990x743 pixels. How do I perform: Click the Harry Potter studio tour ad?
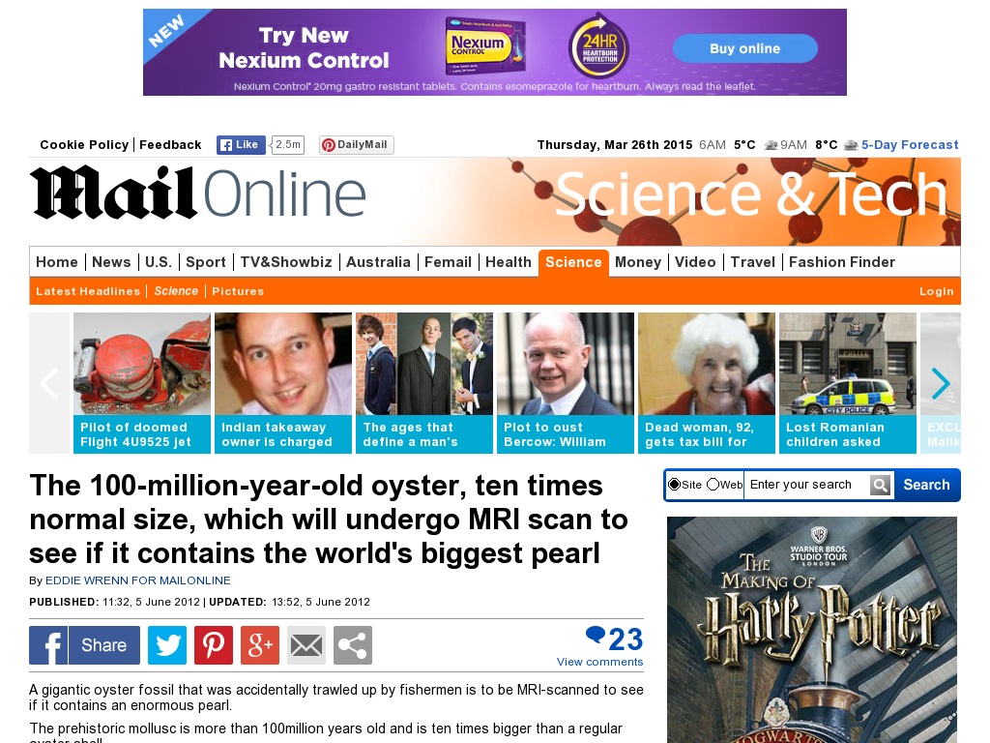coord(812,629)
